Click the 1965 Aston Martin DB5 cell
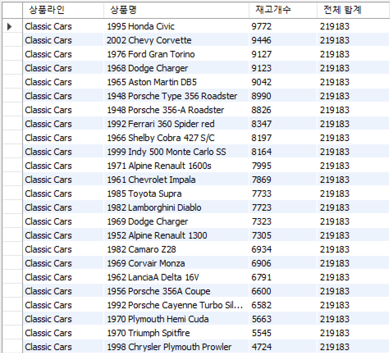 coord(176,82)
